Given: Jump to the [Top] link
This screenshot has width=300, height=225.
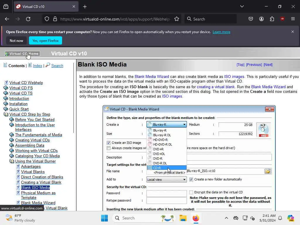Looking at the screenshot, I should point(240,65).
